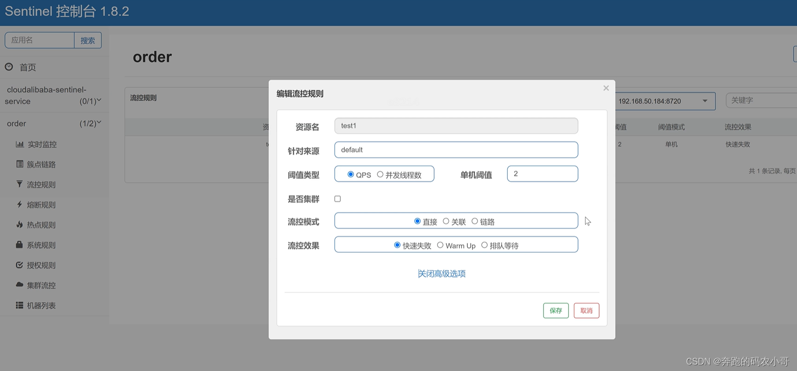Click the check-square icon for 授权规则
This screenshot has width=797, height=371.
(x=19, y=265)
